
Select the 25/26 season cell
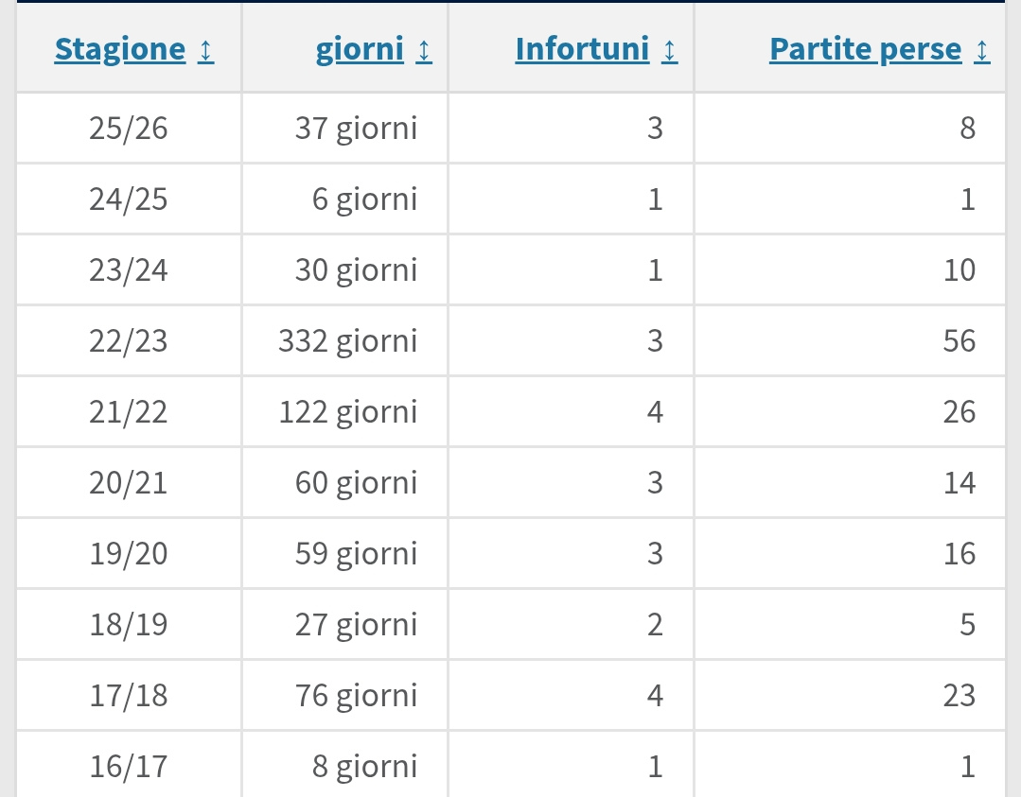pos(129,129)
